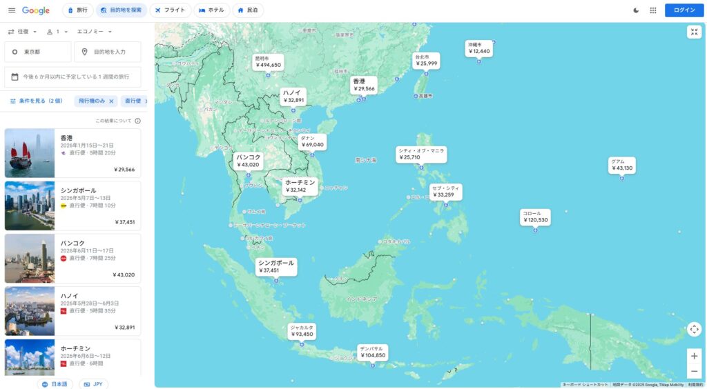Change the currency via JPY button
Screen dimensions: 707x389
(x=93, y=384)
